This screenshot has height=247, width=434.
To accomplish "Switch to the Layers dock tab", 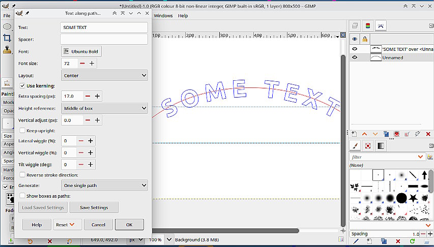I will pyautogui.click(x=355, y=26).
